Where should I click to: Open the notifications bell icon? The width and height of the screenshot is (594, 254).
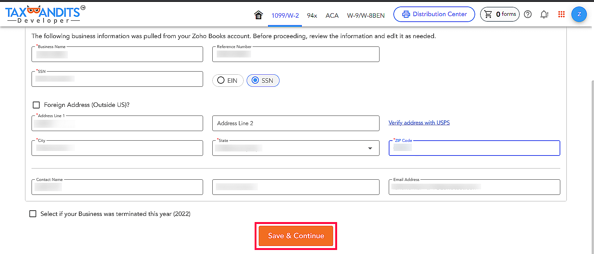(x=544, y=14)
